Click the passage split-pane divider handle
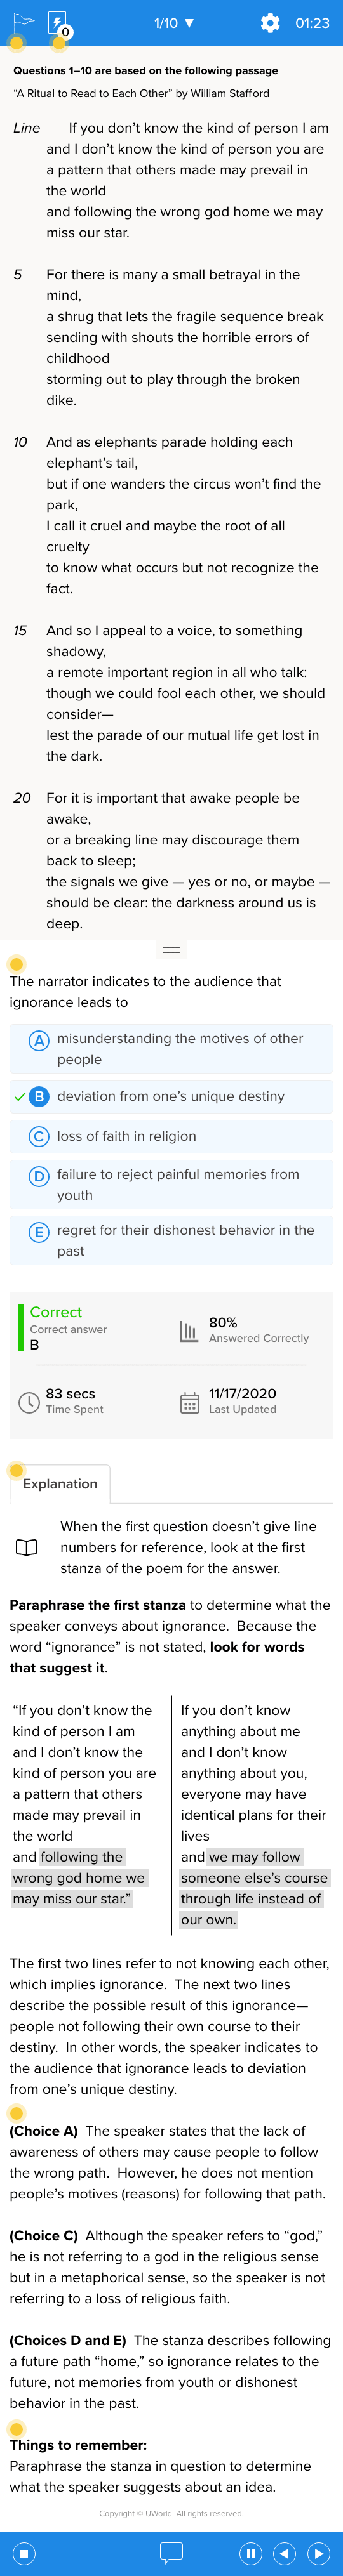This screenshot has height=2576, width=343. pyautogui.click(x=171, y=949)
